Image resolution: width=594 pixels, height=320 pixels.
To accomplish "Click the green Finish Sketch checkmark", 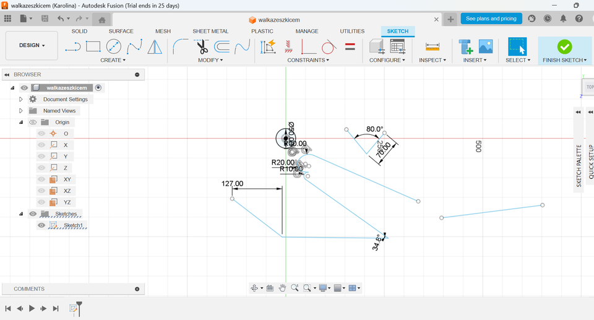I will click(x=564, y=46).
